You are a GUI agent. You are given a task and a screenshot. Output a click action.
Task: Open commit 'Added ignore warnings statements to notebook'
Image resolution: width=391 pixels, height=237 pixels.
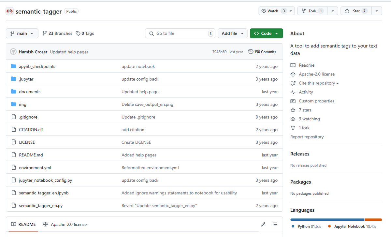click(x=179, y=193)
